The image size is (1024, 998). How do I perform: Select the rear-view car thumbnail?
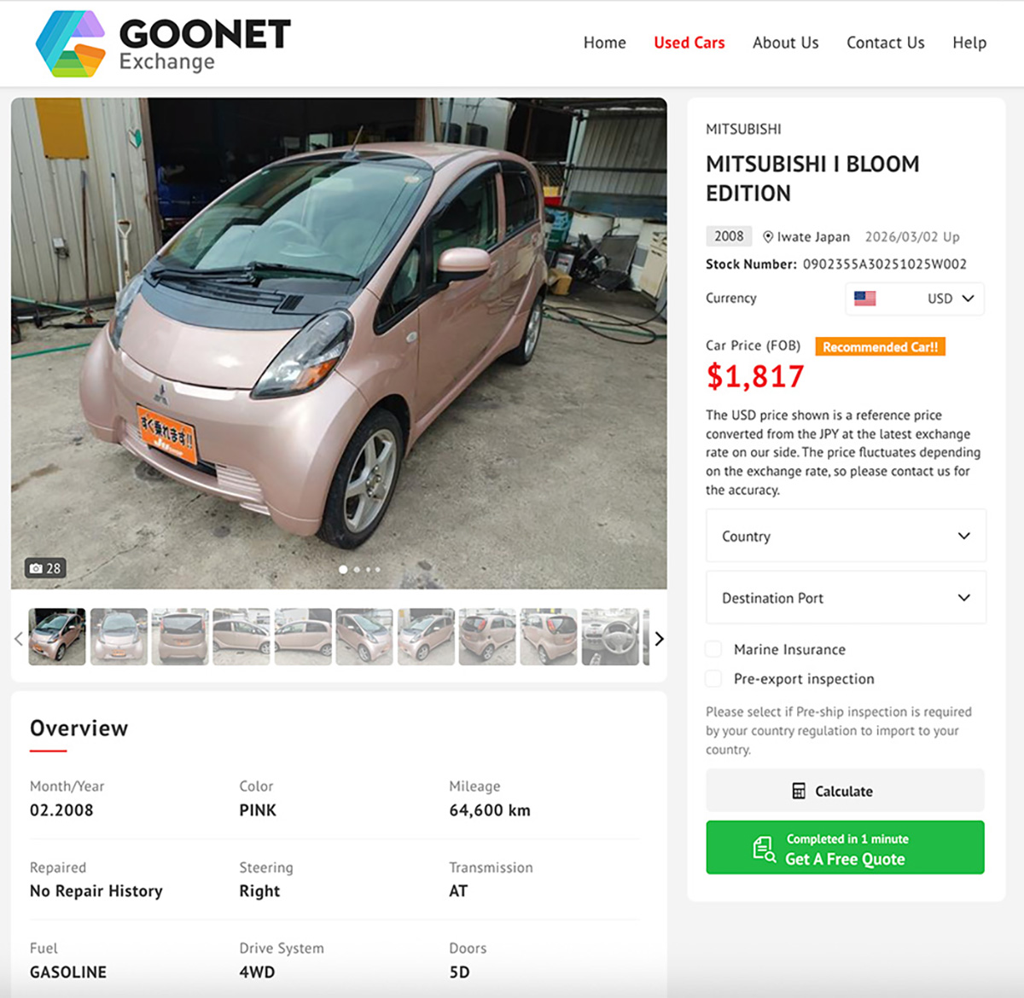click(x=180, y=636)
